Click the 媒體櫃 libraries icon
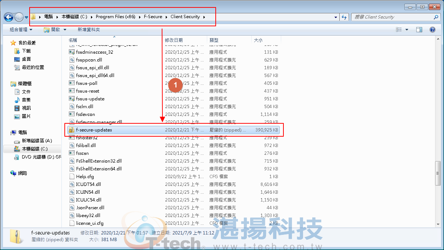This screenshot has height=250, width=444. (x=13, y=84)
